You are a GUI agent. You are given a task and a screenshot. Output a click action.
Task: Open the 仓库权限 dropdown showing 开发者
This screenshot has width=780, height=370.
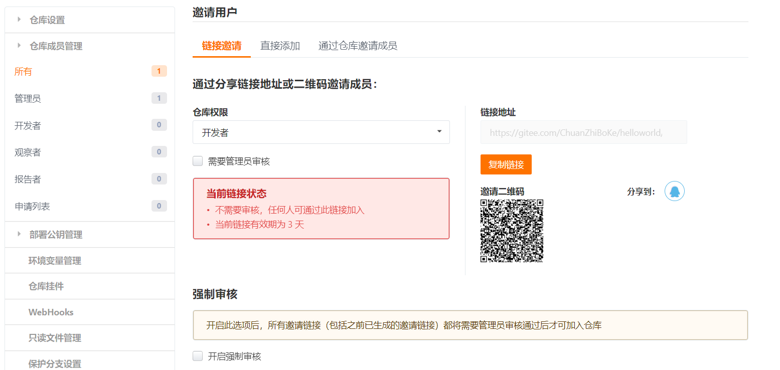coord(321,132)
